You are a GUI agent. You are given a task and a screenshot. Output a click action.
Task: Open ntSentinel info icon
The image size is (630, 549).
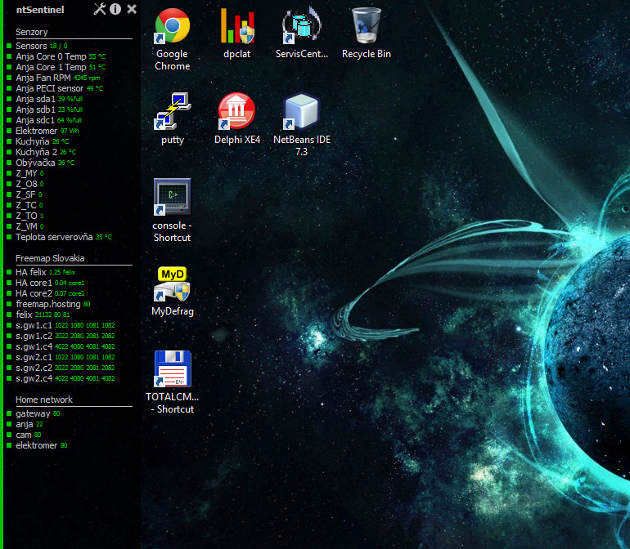click(115, 9)
